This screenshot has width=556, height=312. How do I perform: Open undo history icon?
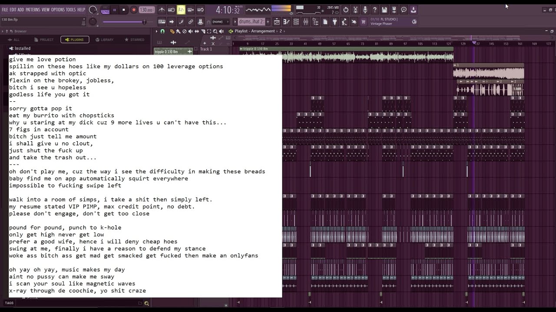[x=346, y=10]
